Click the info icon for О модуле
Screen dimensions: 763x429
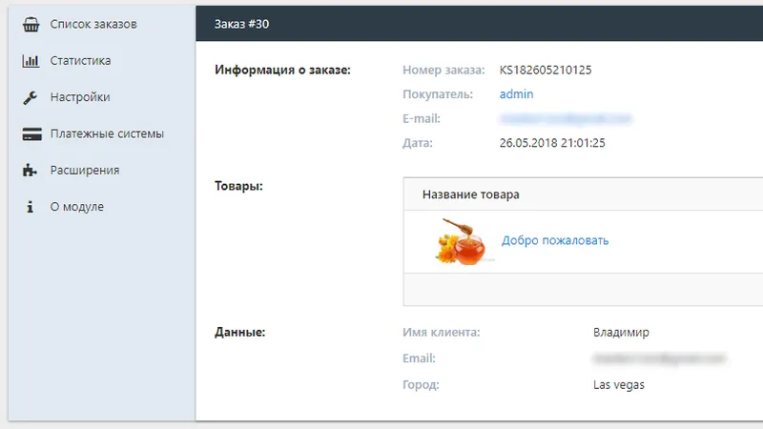point(31,207)
